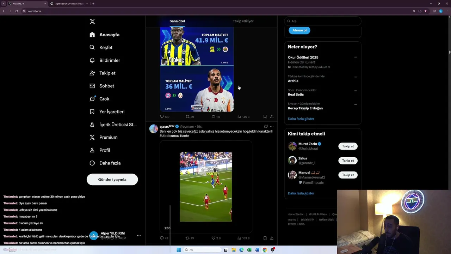This screenshot has width=451, height=254.
Task: Click browser back arrow
Action: tap(4, 11)
